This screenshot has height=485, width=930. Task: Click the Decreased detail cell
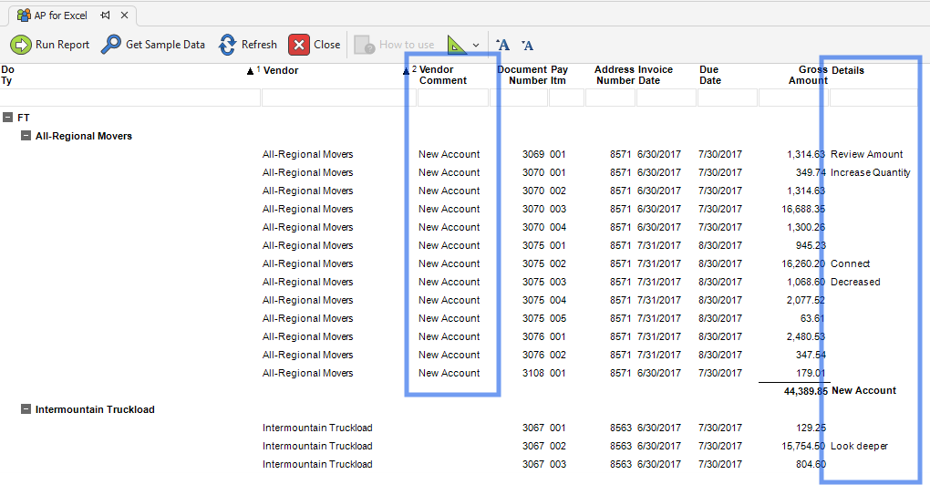coord(855,283)
